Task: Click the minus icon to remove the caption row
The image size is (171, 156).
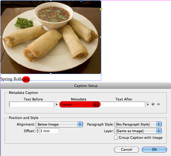Action: point(158,104)
